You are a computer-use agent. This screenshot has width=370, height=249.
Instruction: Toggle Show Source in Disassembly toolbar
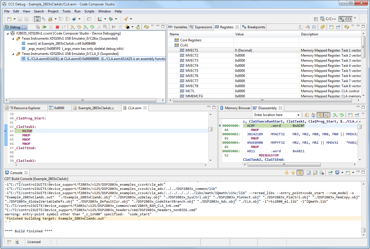coord(326,115)
